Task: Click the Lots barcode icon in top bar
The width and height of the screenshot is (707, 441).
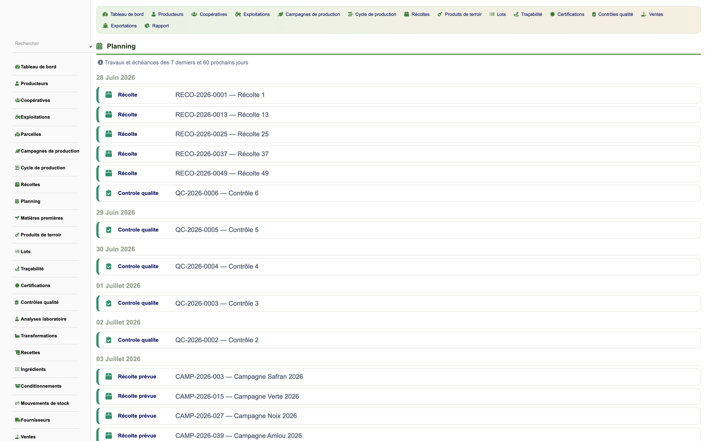Action: click(x=492, y=15)
